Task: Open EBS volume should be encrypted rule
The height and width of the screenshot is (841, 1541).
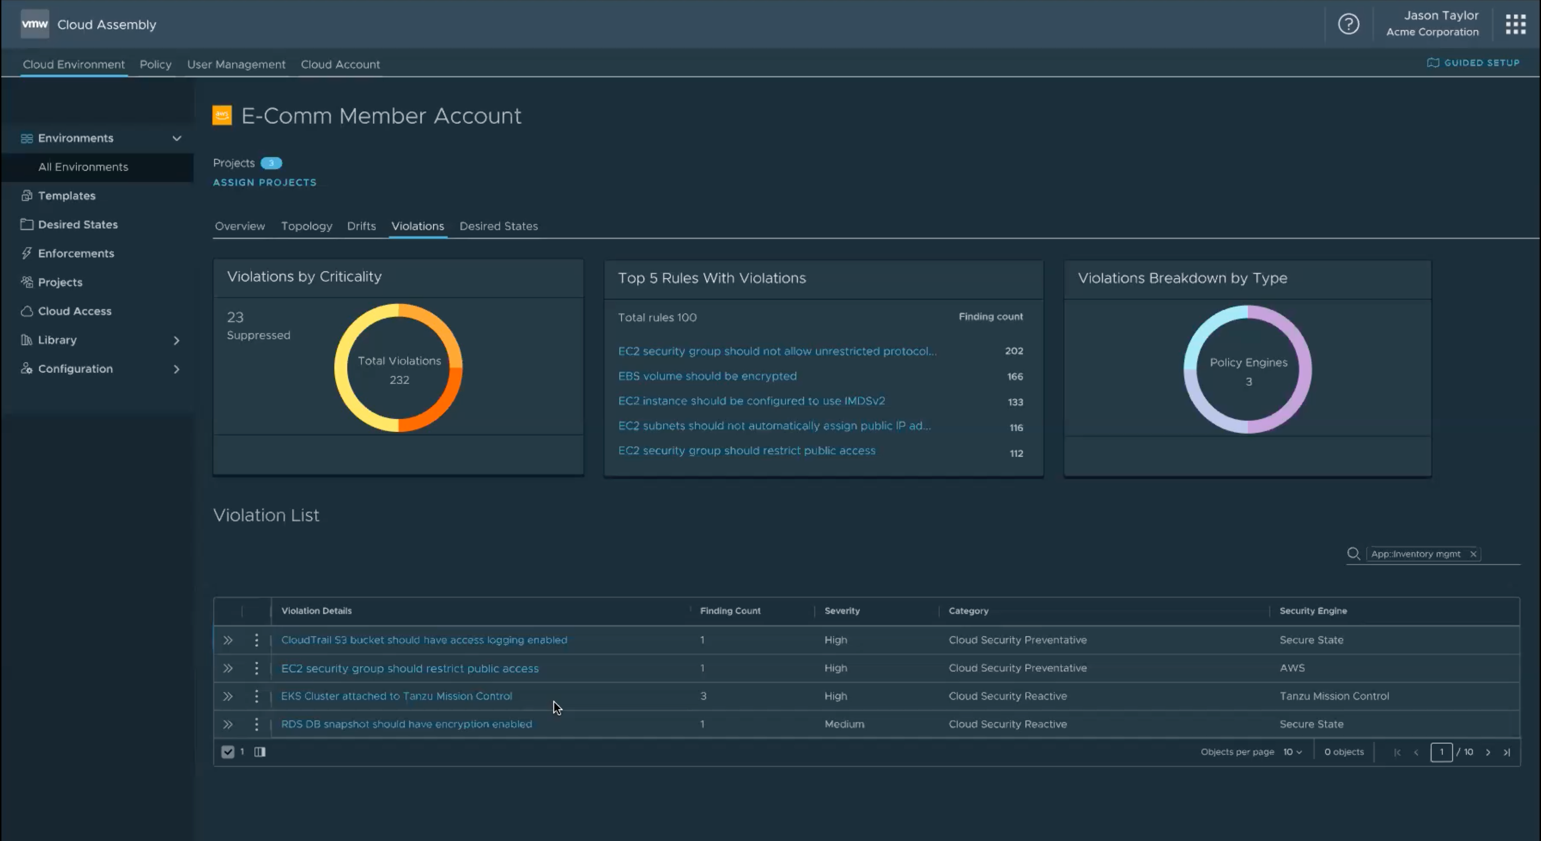Action: [x=707, y=376]
